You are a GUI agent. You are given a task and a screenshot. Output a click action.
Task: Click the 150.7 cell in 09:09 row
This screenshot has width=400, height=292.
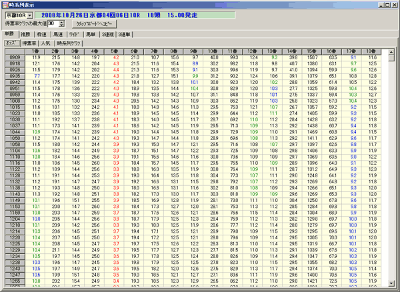[x=312, y=57]
